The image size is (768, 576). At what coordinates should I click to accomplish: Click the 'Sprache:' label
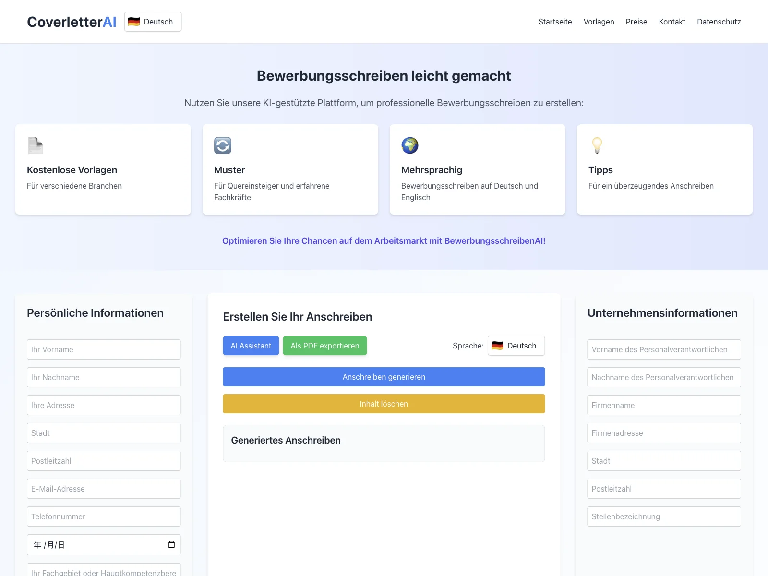[x=468, y=346]
